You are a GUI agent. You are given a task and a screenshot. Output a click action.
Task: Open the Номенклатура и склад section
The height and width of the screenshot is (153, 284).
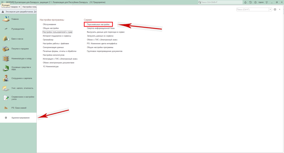coord(21,59)
